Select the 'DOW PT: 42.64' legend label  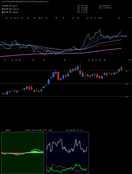tap(11, 12)
